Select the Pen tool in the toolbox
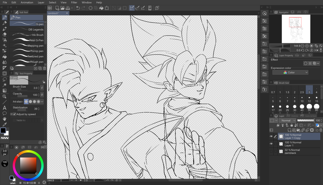The image size is (323, 185). [5, 17]
